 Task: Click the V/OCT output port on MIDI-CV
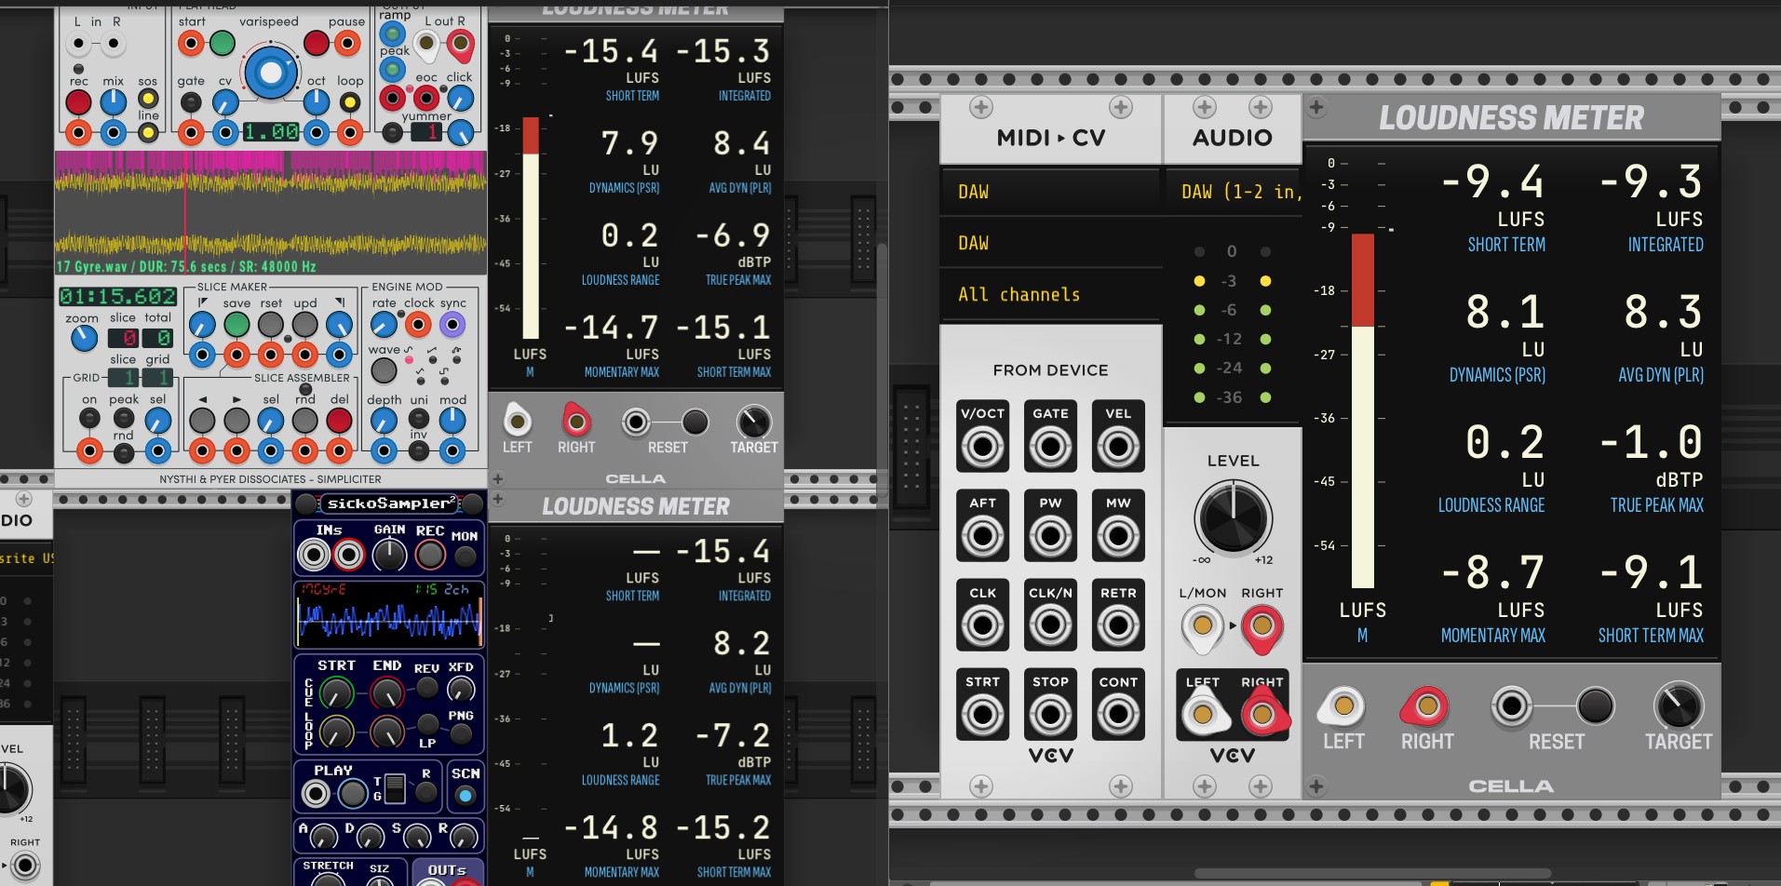pyautogui.click(x=982, y=448)
